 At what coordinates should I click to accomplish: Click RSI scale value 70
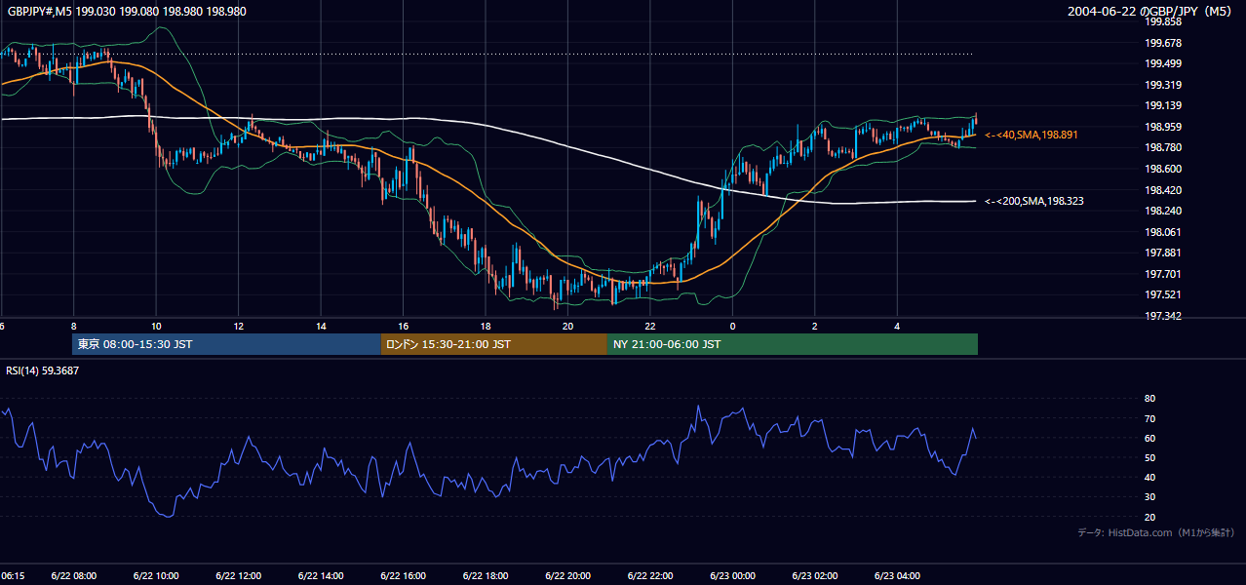(1149, 418)
